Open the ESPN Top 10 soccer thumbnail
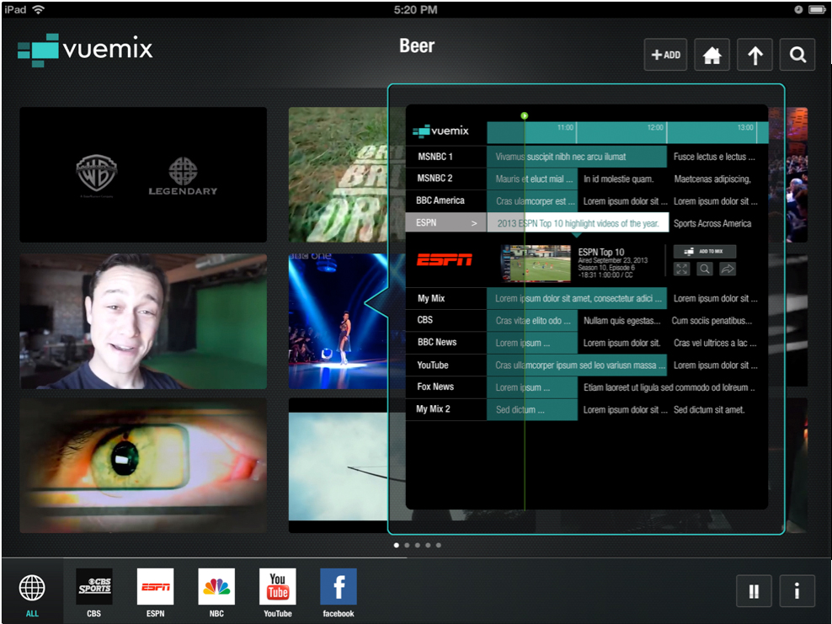 click(536, 263)
